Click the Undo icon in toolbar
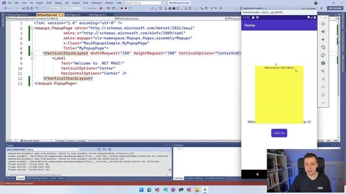The image size is (346, 194). [37, 9]
